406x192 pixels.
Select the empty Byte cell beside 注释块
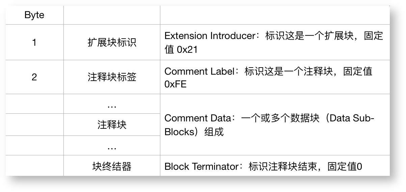[34, 125]
